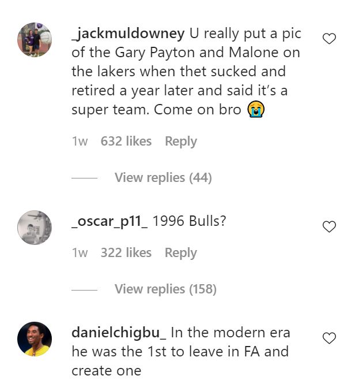Screen dimensions: 359x387
Task: Expand View replies (158)
Action: pos(165,289)
